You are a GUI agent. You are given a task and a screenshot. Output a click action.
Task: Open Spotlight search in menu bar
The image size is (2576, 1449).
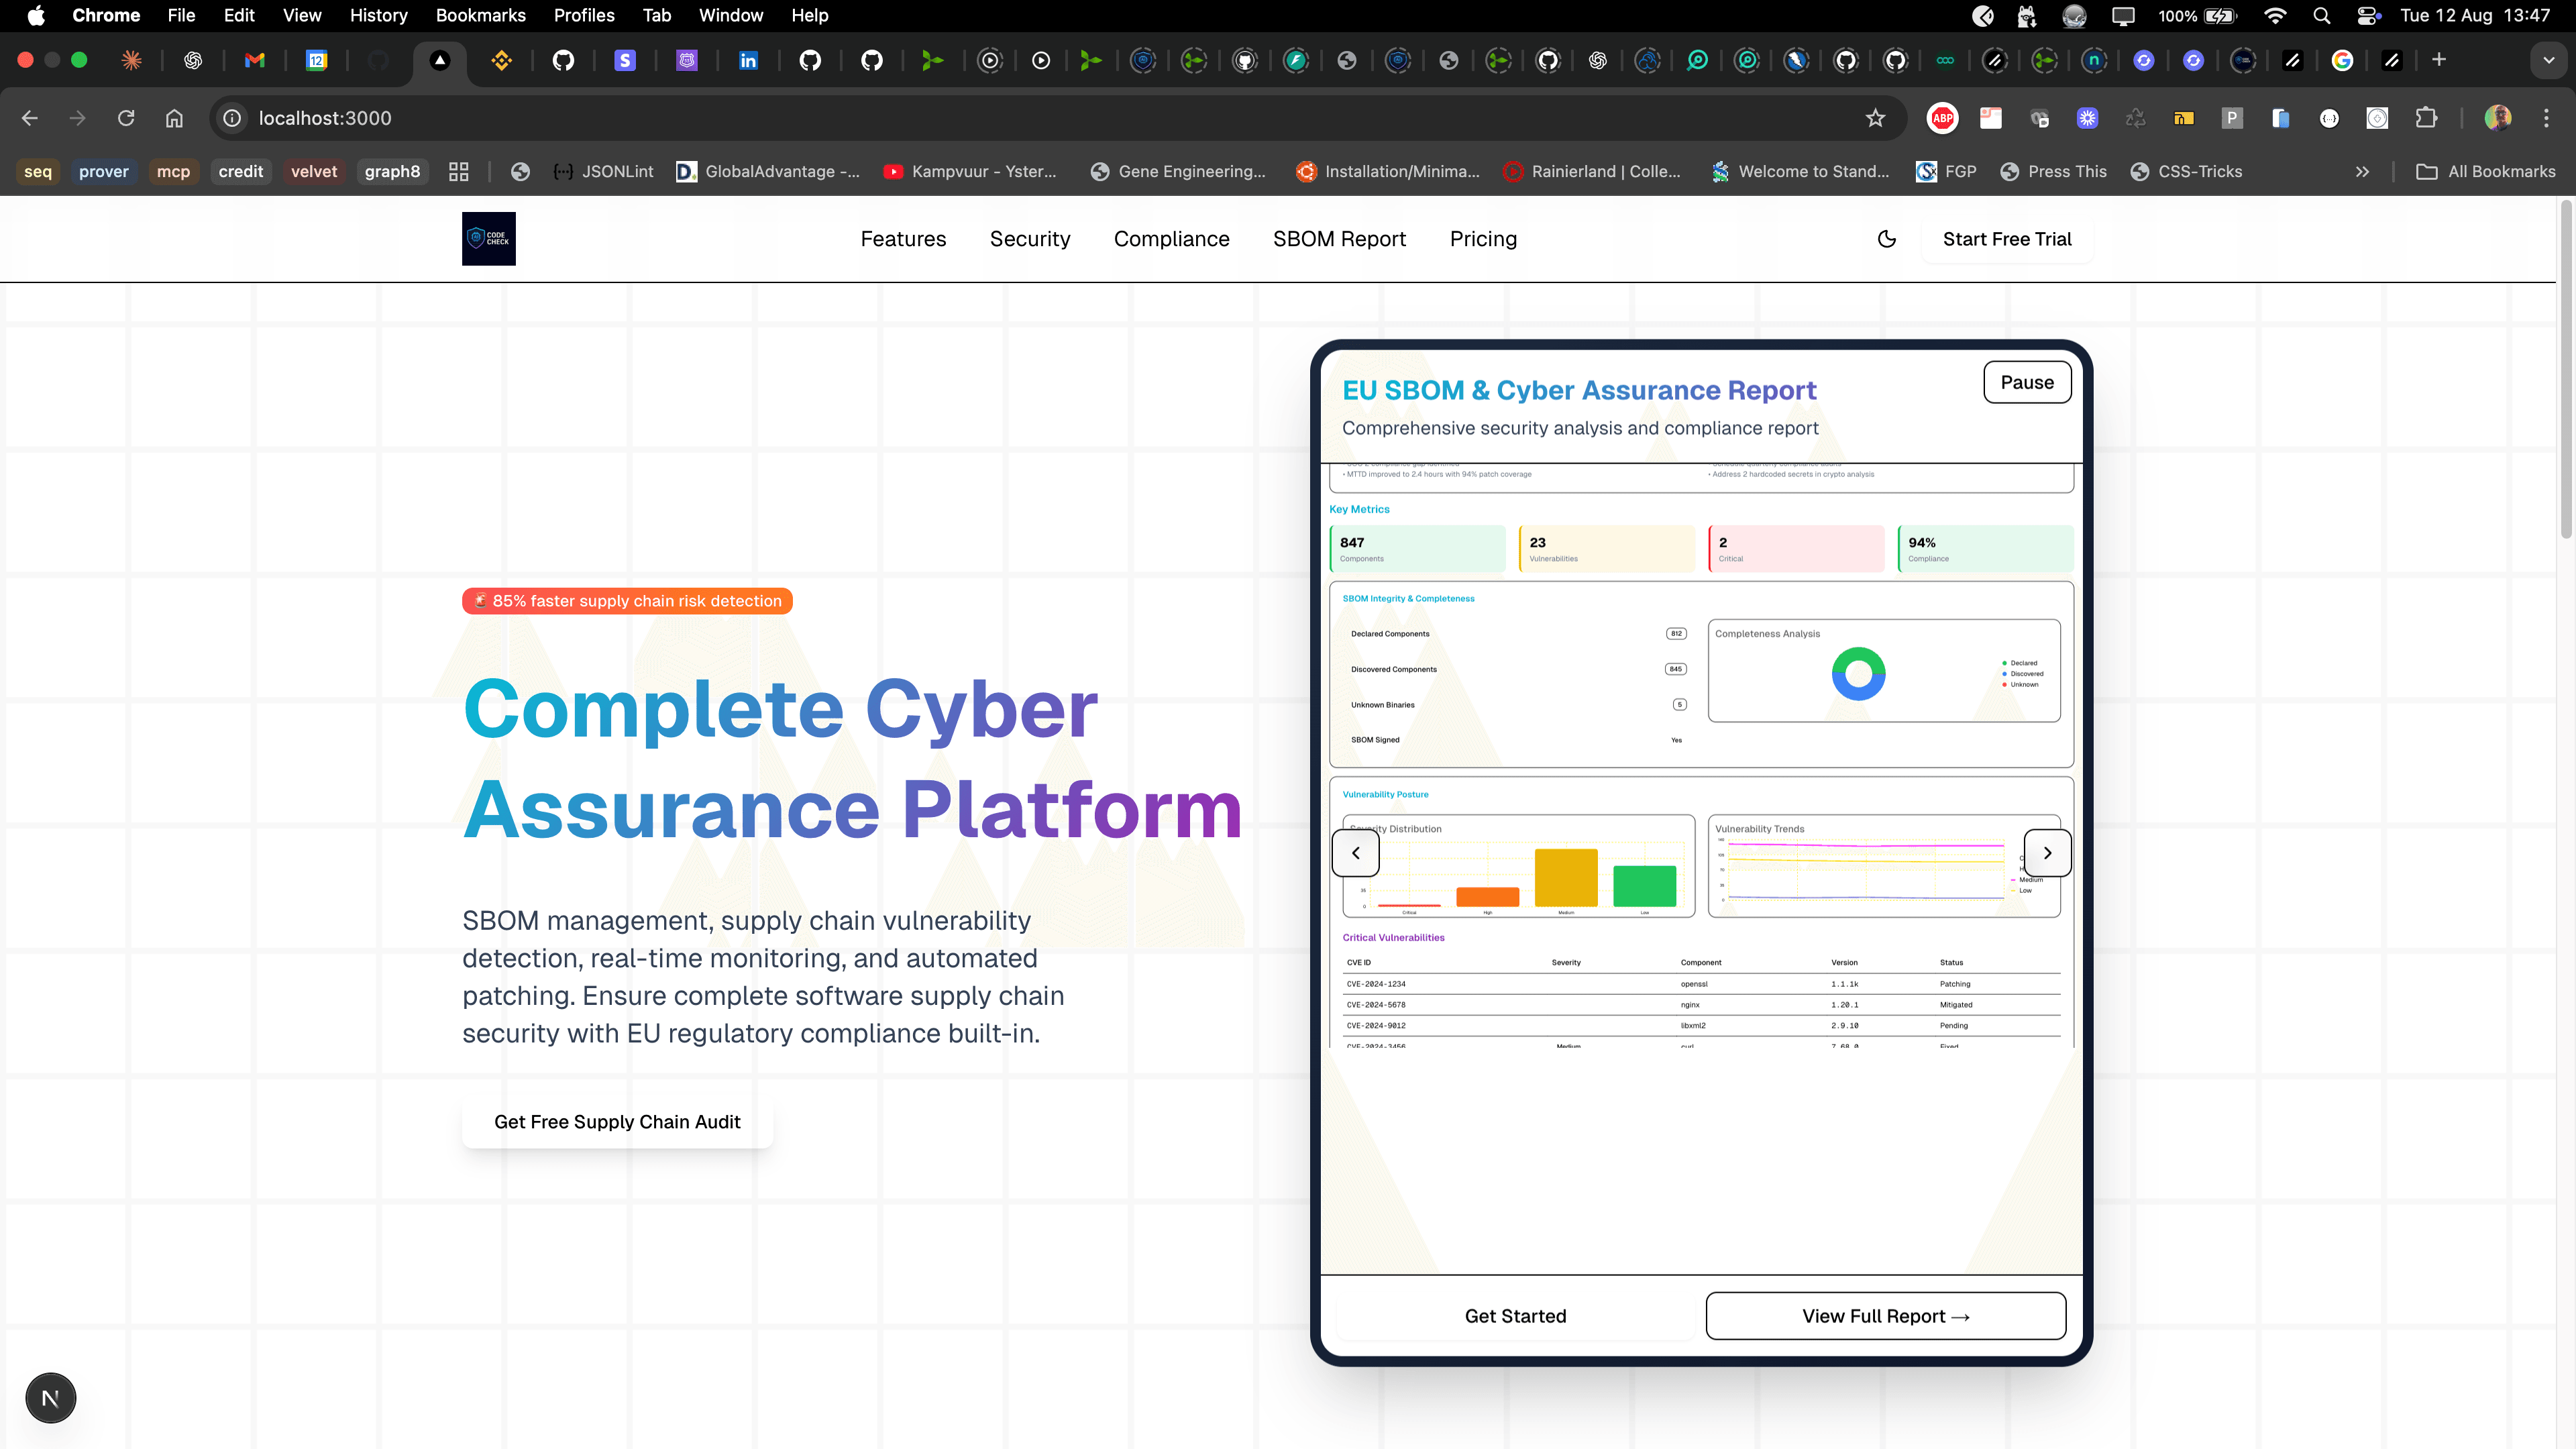[x=2322, y=15]
